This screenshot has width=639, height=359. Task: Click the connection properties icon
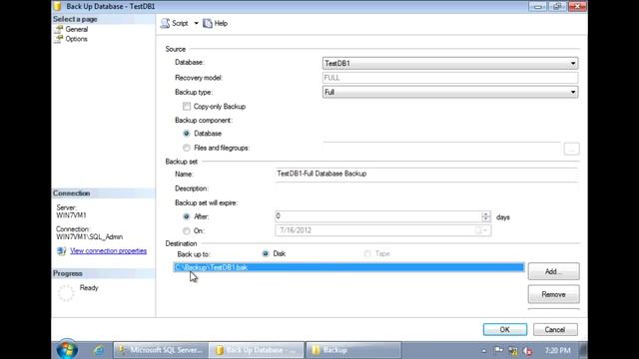[61, 250]
